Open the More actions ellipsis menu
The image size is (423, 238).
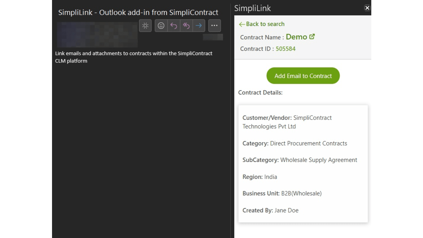(x=214, y=26)
